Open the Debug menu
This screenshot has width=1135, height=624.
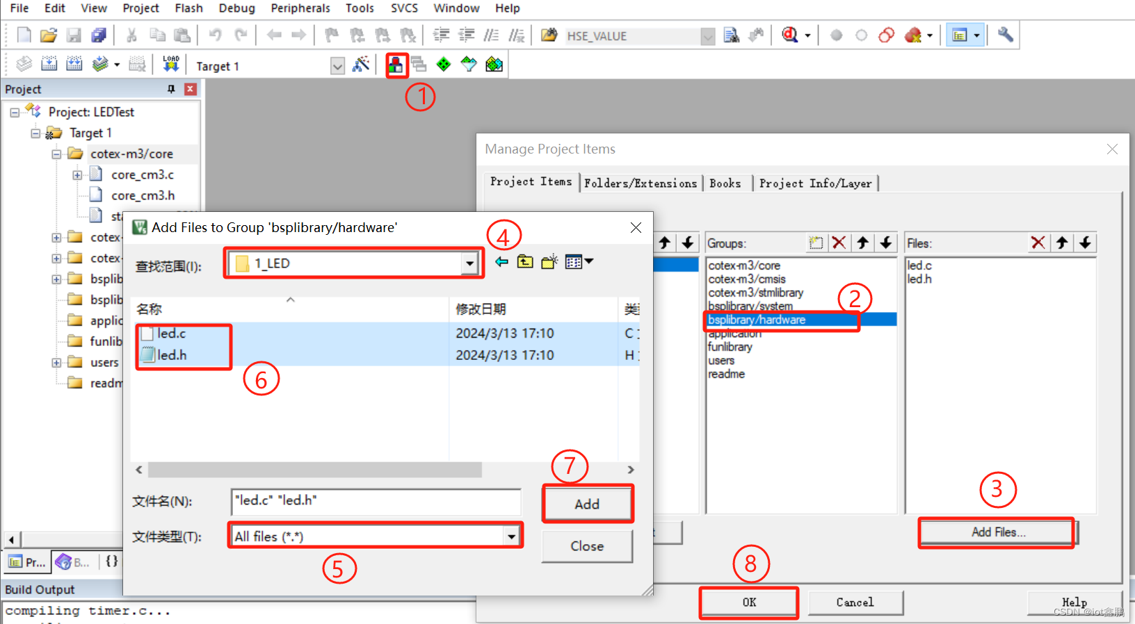pyautogui.click(x=236, y=8)
